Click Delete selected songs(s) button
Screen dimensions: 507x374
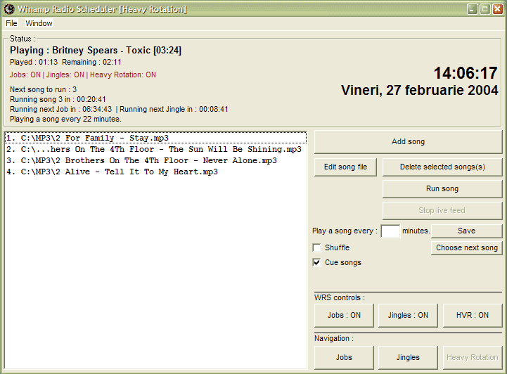[442, 167]
